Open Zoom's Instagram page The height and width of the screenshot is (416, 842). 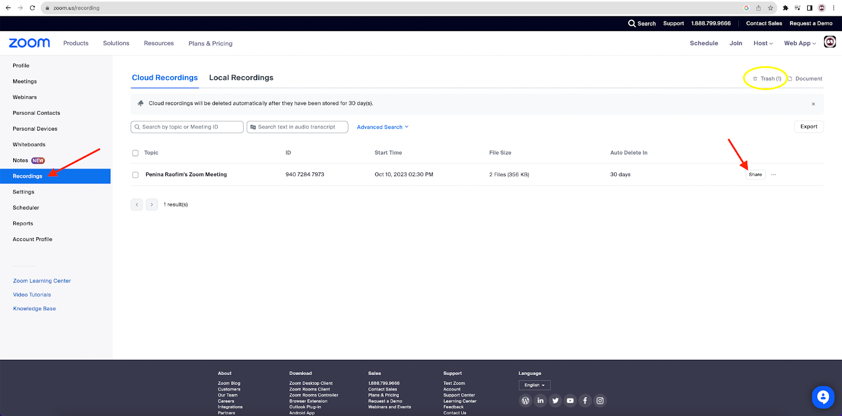[600, 401]
